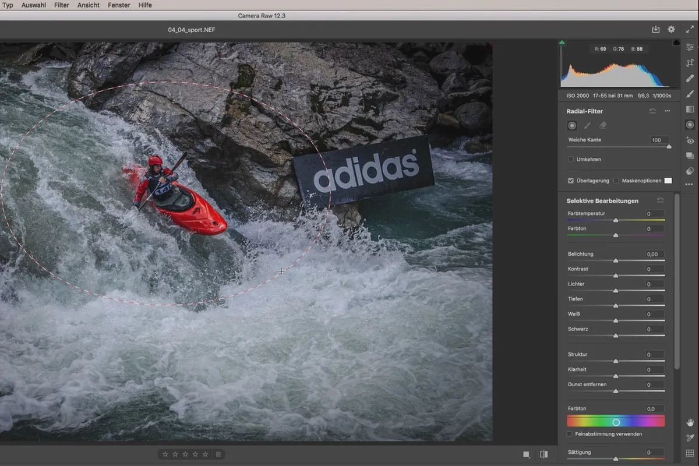Click the Weiche Kante slider handle

(x=669, y=147)
